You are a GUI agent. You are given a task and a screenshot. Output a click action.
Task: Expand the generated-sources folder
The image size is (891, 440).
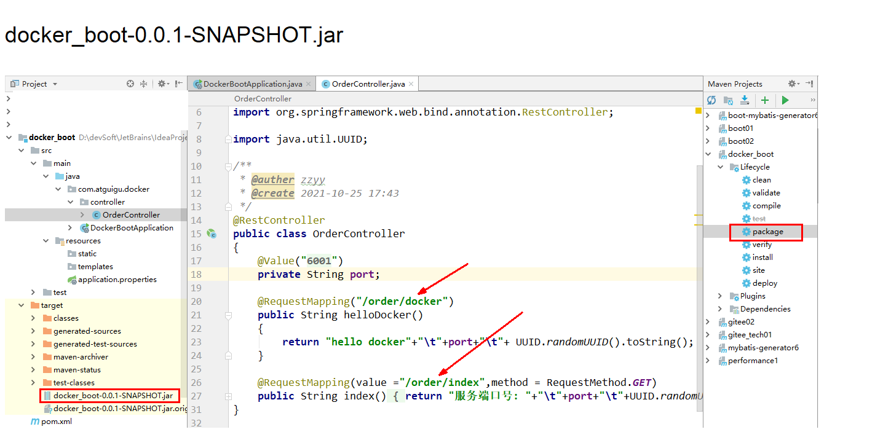34,331
